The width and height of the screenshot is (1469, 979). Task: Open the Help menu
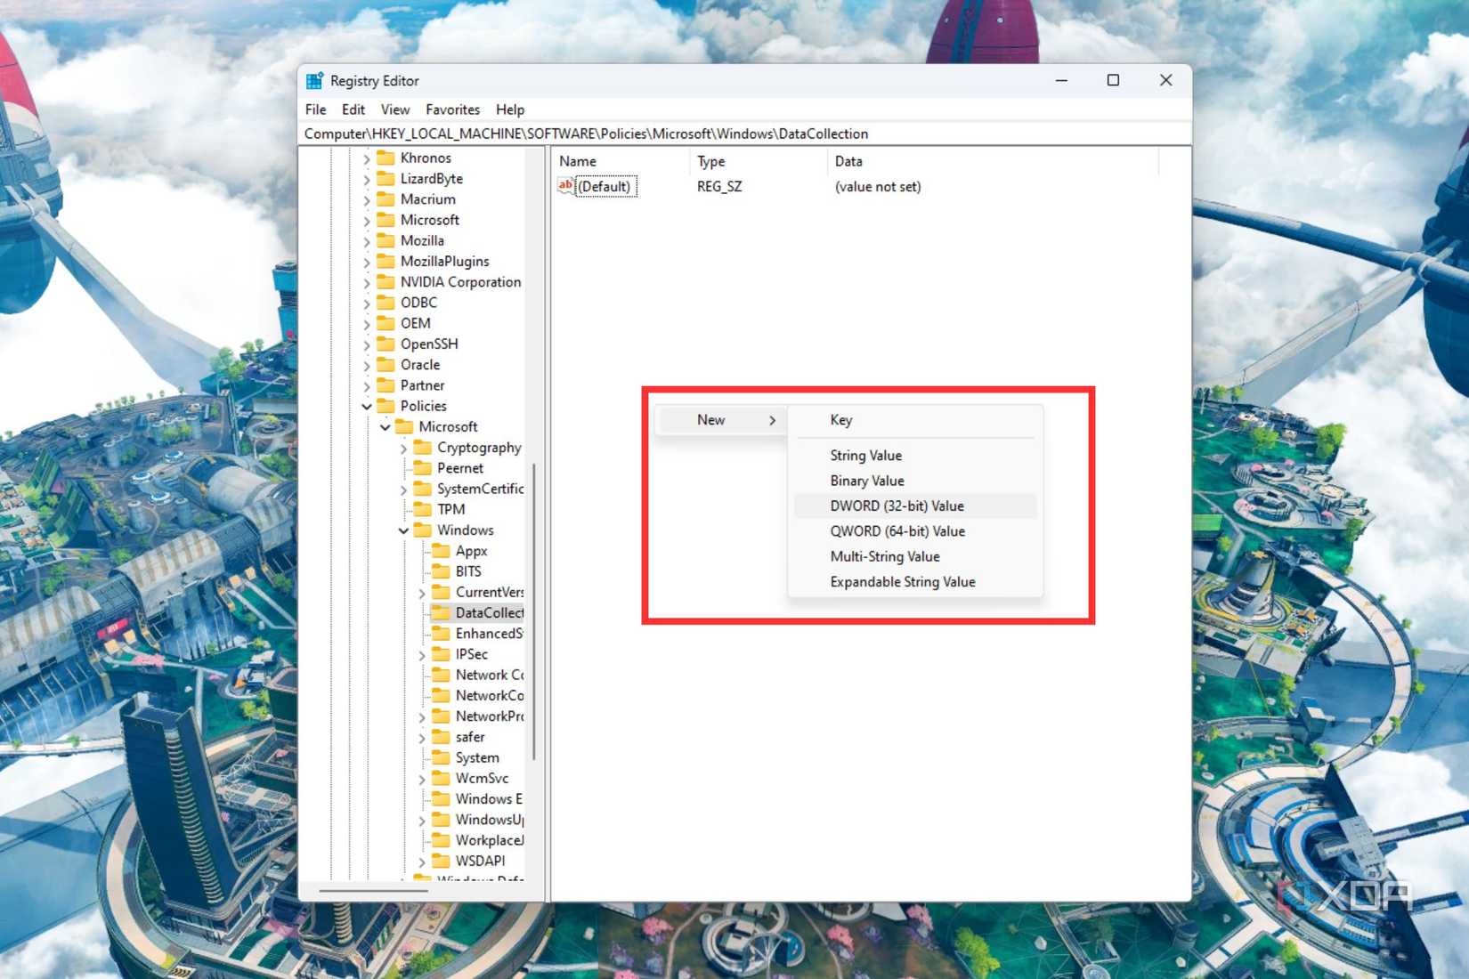point(510,109)
